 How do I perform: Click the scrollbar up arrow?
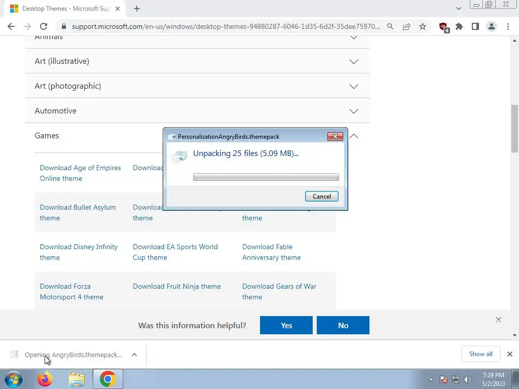click(515, 41)
